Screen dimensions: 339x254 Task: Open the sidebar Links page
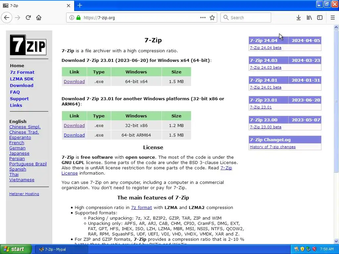(x=16, y=106)
